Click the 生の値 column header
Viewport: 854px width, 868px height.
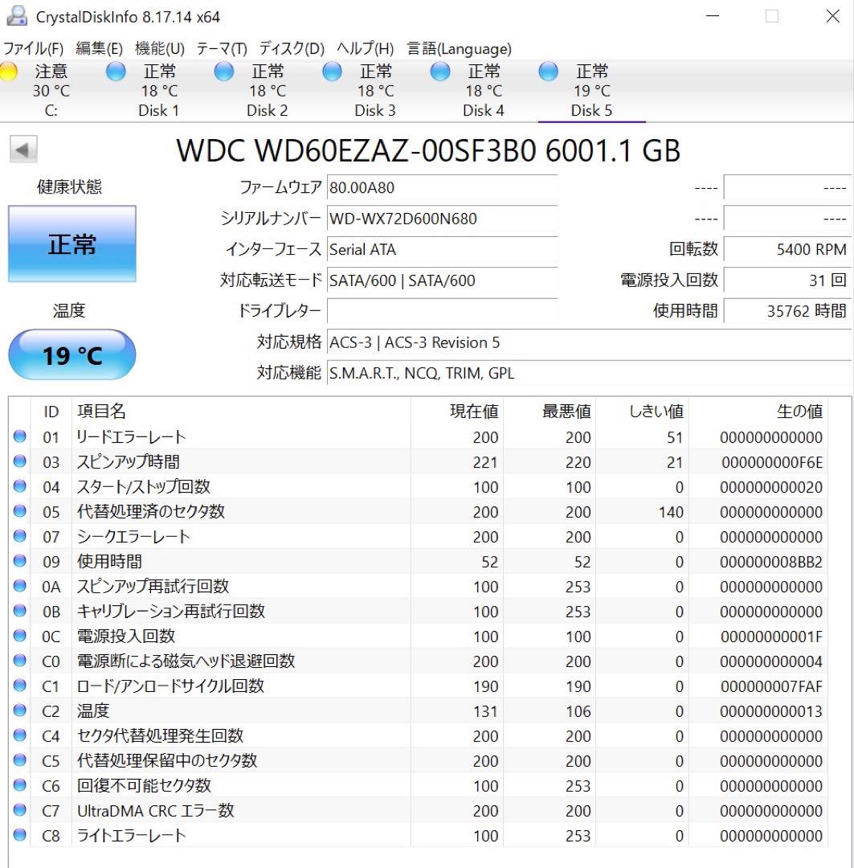[x=758, y=411]
